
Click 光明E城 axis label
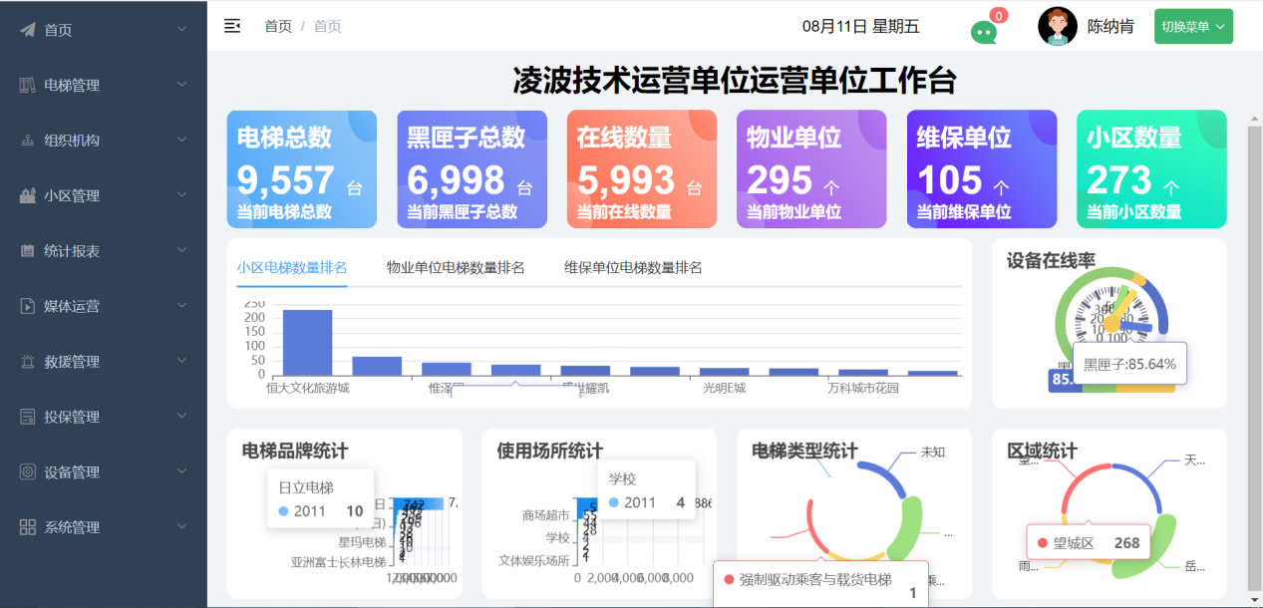pos(724,388)
